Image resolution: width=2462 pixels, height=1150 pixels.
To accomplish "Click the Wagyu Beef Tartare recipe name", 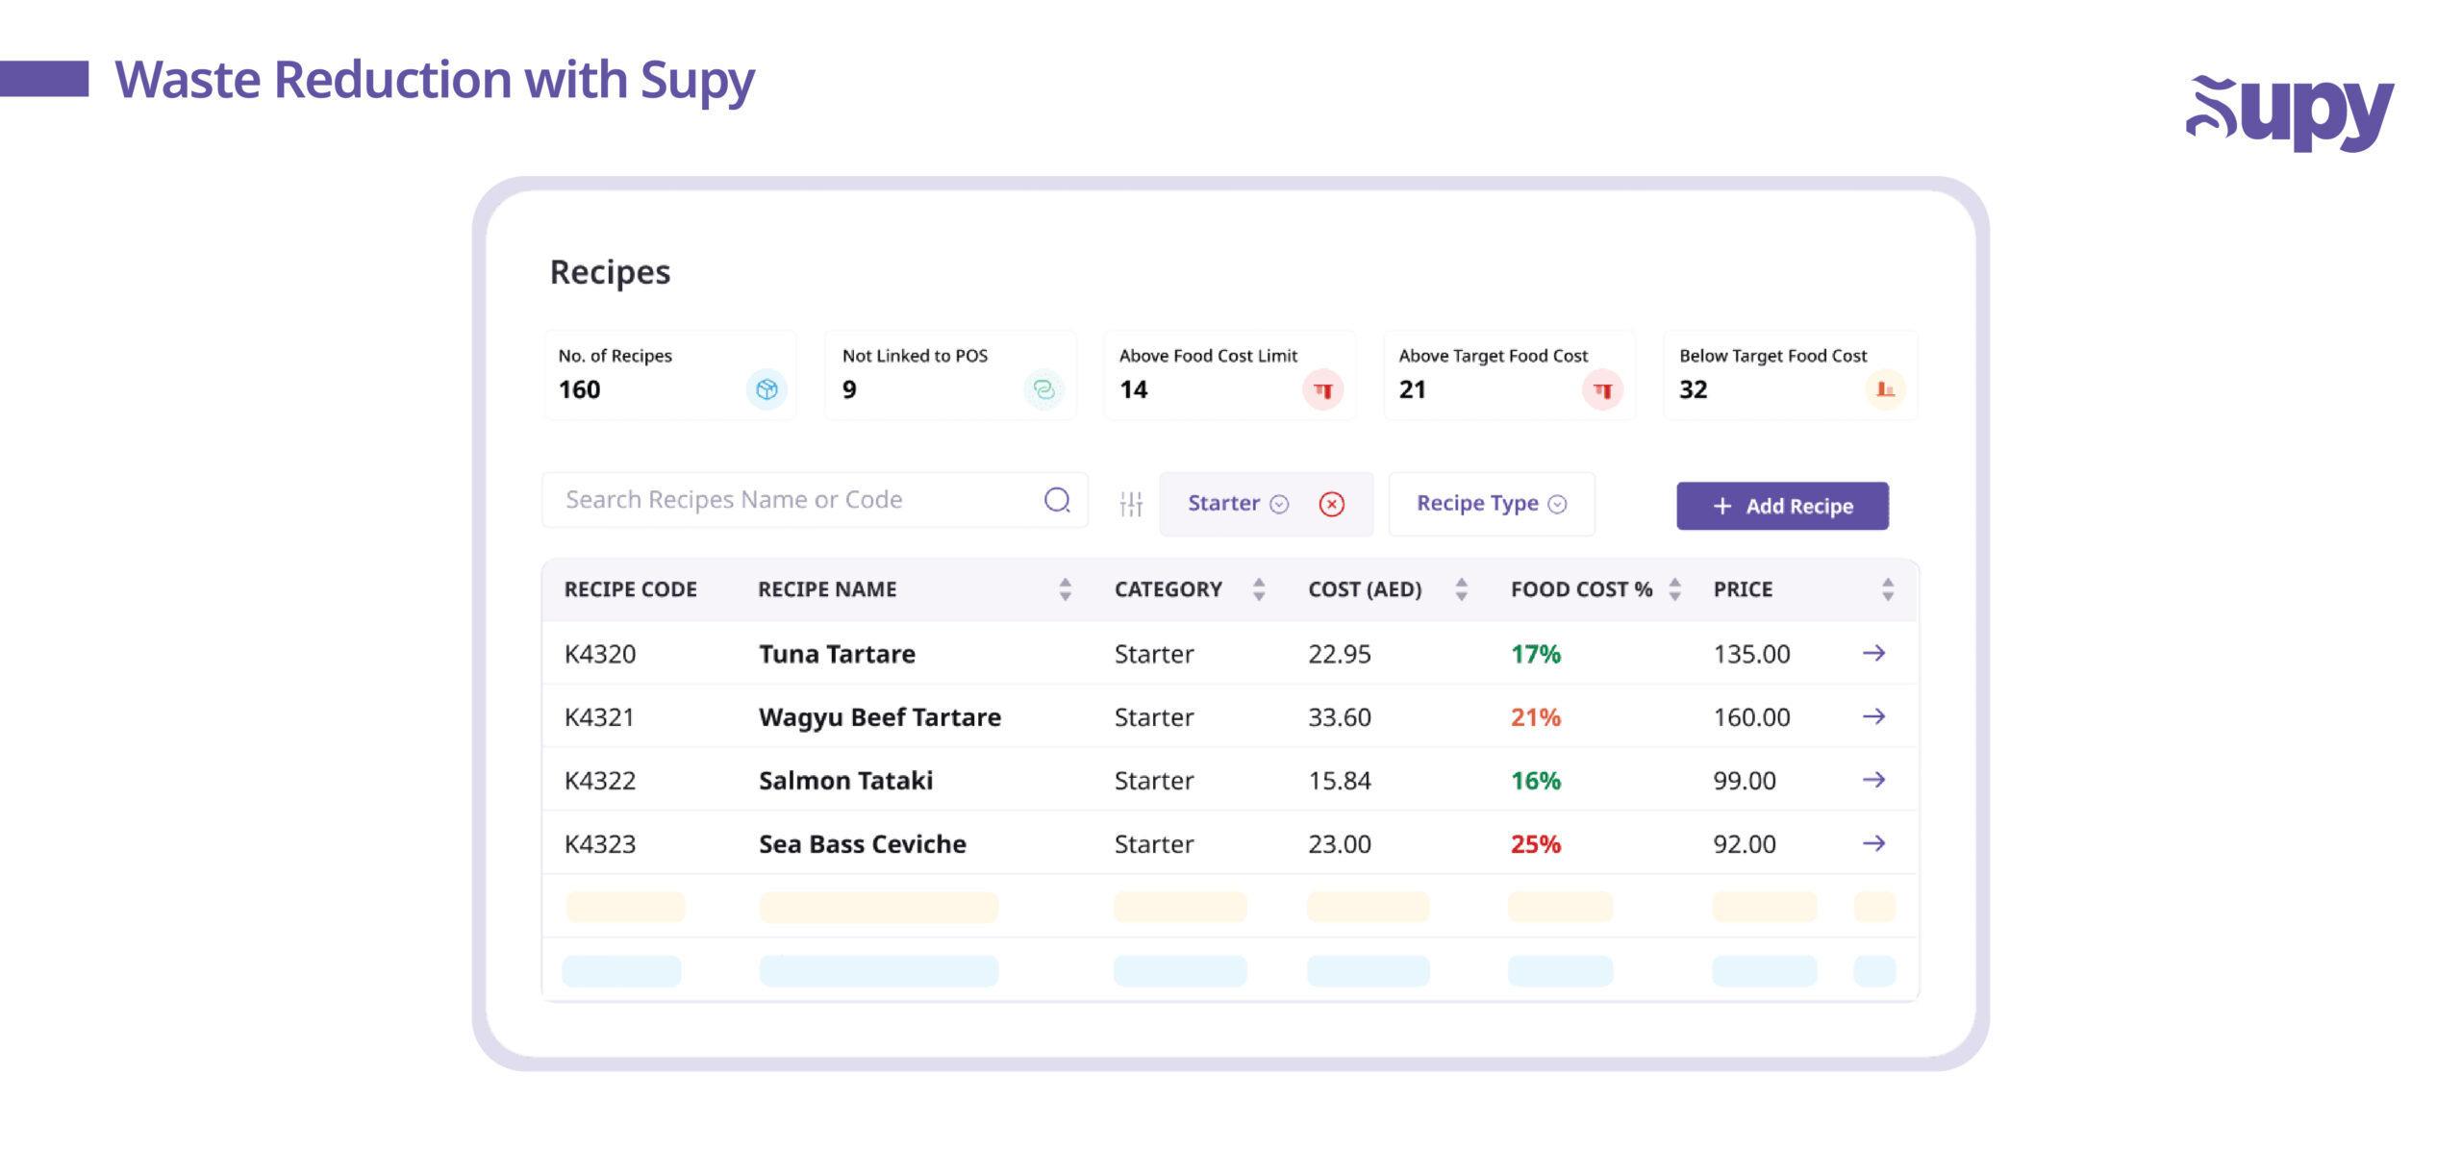I will (x=880, y=717).
